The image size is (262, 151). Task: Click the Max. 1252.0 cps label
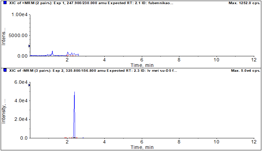(x=244, y=3)
